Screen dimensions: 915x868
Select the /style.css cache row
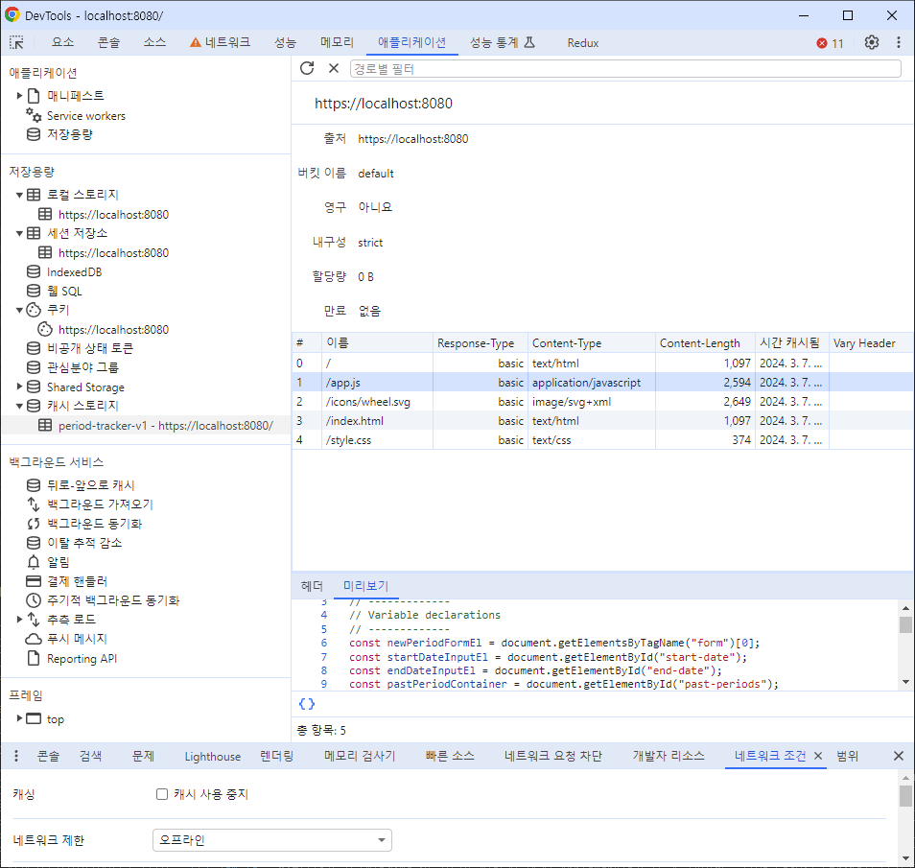[602, 440]
